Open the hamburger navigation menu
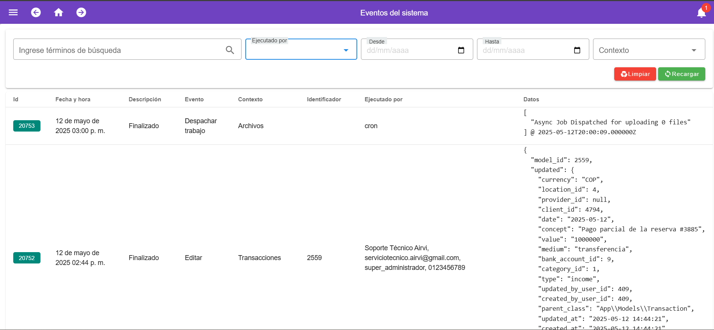The height and width of the screenshot is (330, 714). point(13,12)
